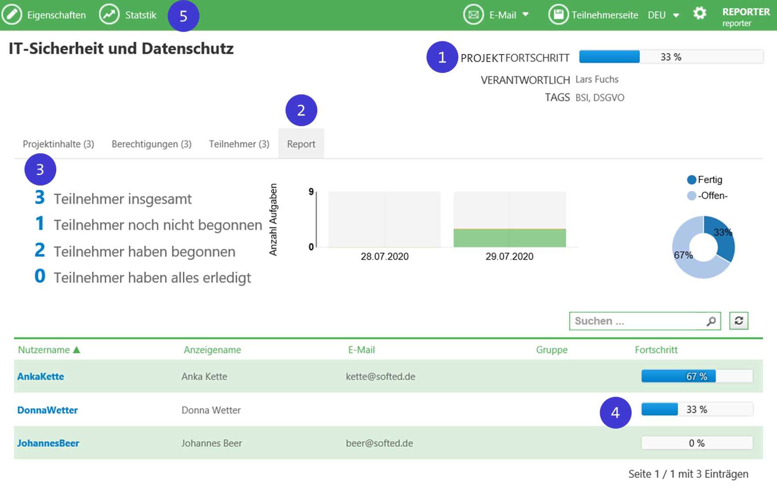Click the Johannes Beer display name
Viewport: 777px width, 491px height.
pyautogui.click(x=212, y=443)
